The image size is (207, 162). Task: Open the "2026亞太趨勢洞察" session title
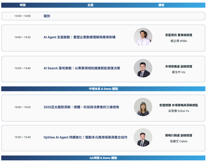click(81, 107)
